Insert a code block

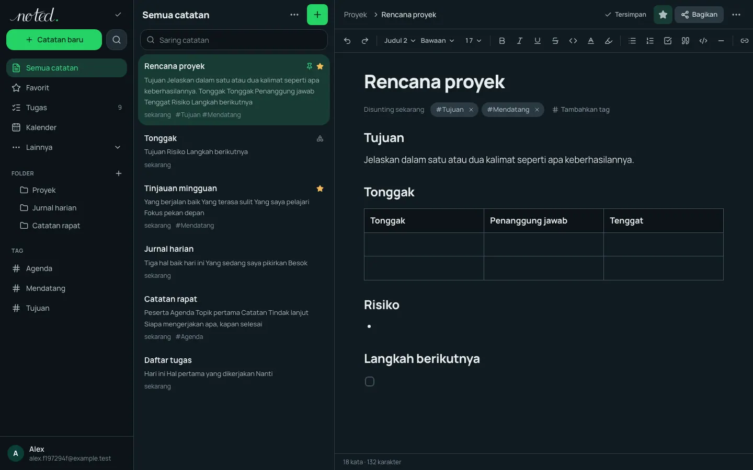[703, 41]
